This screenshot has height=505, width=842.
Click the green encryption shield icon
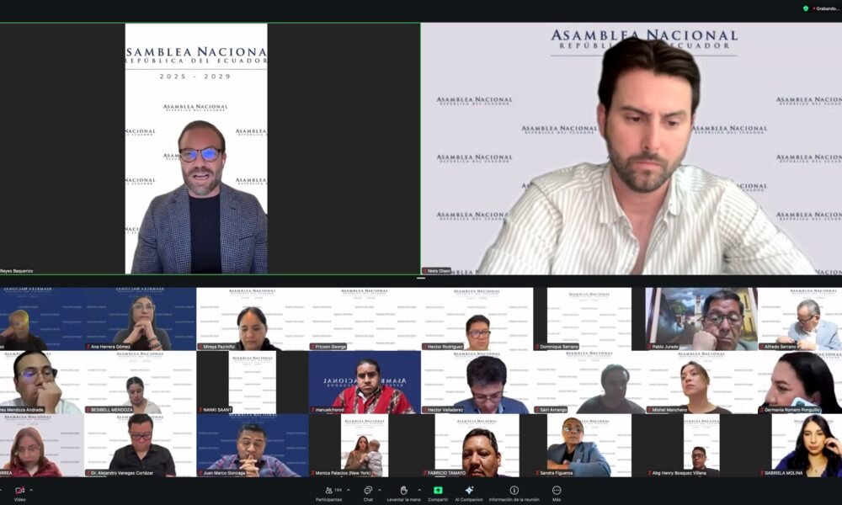(806, 8)
